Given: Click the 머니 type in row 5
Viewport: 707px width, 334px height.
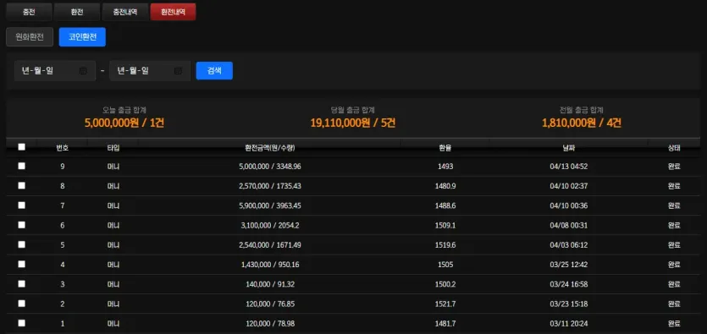Looking at the screenshot, I should point(113,245).
